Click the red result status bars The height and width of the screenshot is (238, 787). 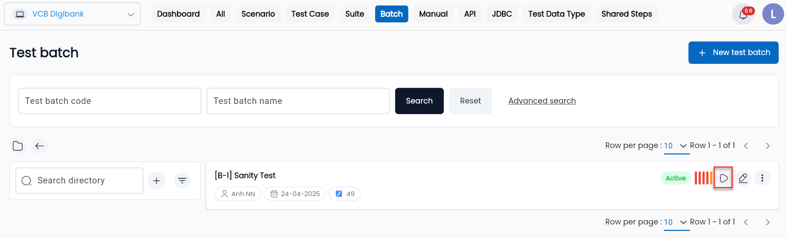pos(703,178)
